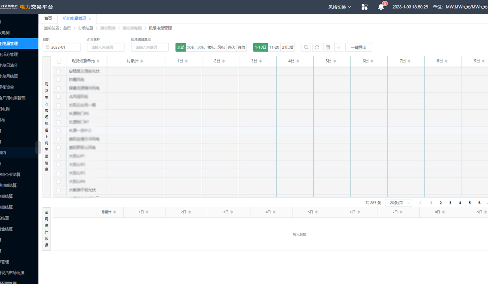Click the refresh icon button
The image size is (488, 284).
click(x=317, y=47)
